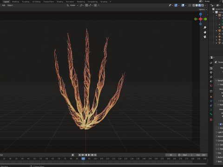The height and width of the screenshot is (167, 223).
Task: Click the zoom view magnifier icon
Action: 205,27
